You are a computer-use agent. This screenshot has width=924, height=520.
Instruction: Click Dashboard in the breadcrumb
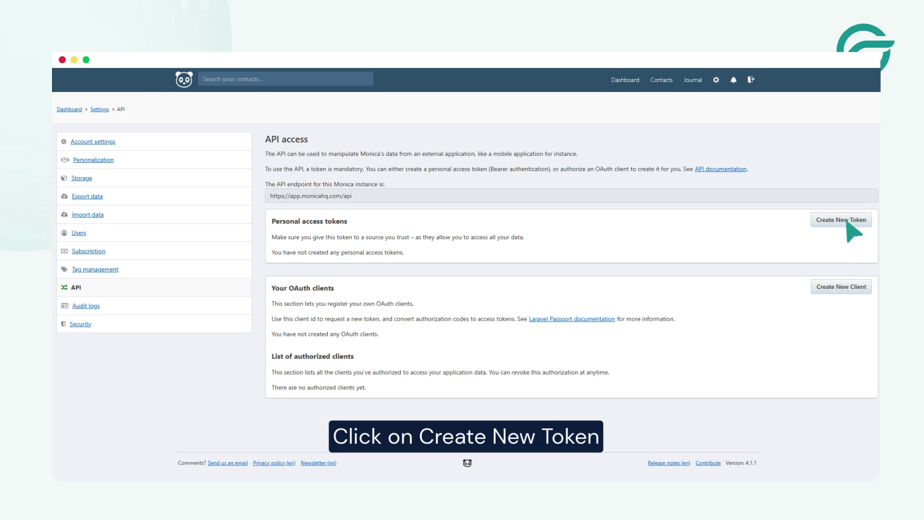[69, 109]
